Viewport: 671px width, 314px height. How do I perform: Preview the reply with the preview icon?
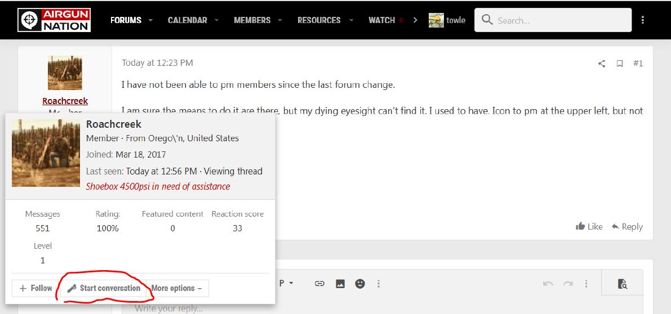click(x=622, y=283)
